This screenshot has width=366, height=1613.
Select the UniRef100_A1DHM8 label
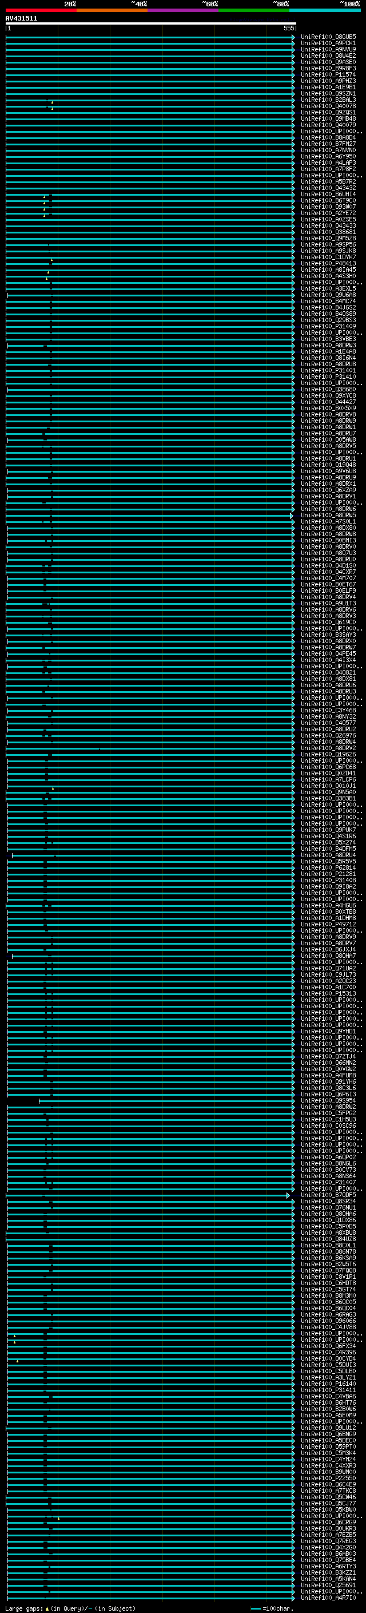pyautogui.click(x=328, y=918)
